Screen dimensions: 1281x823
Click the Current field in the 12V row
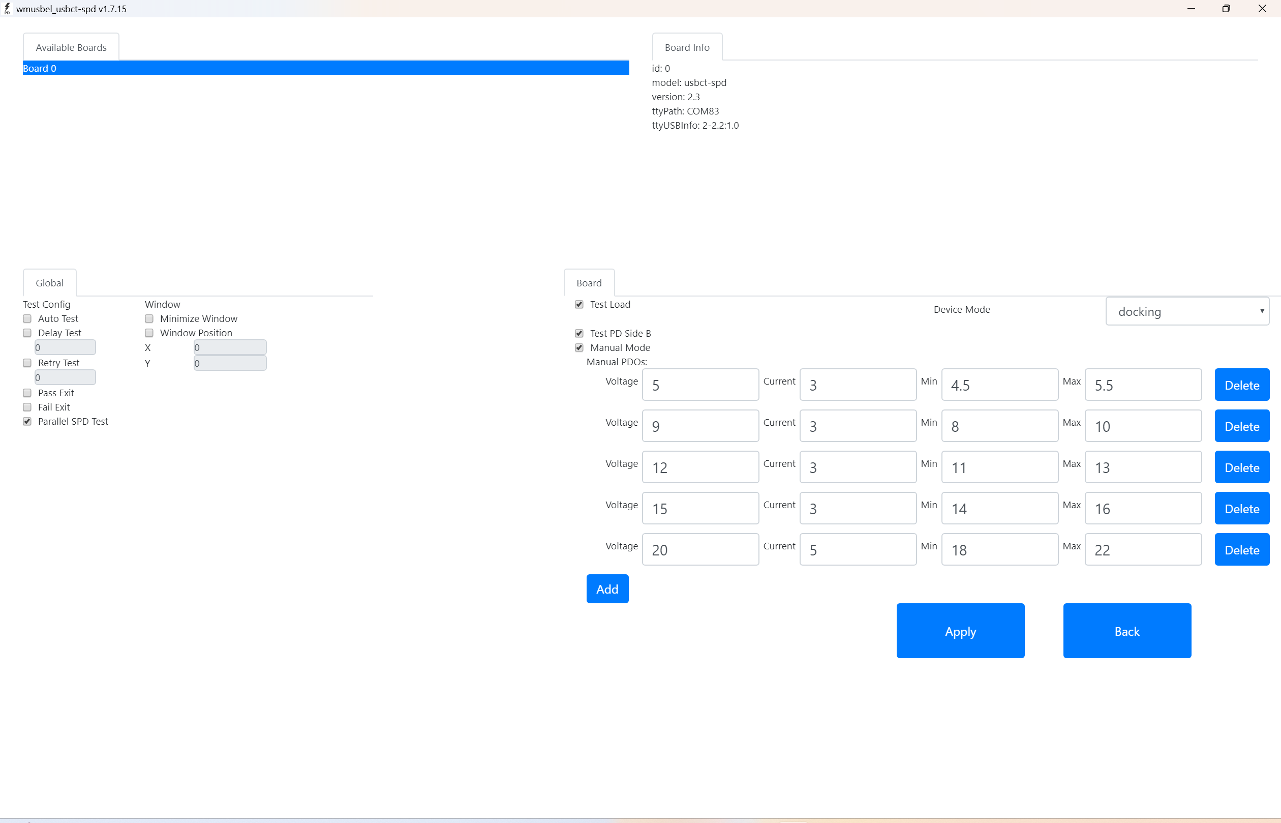point(858,467)
